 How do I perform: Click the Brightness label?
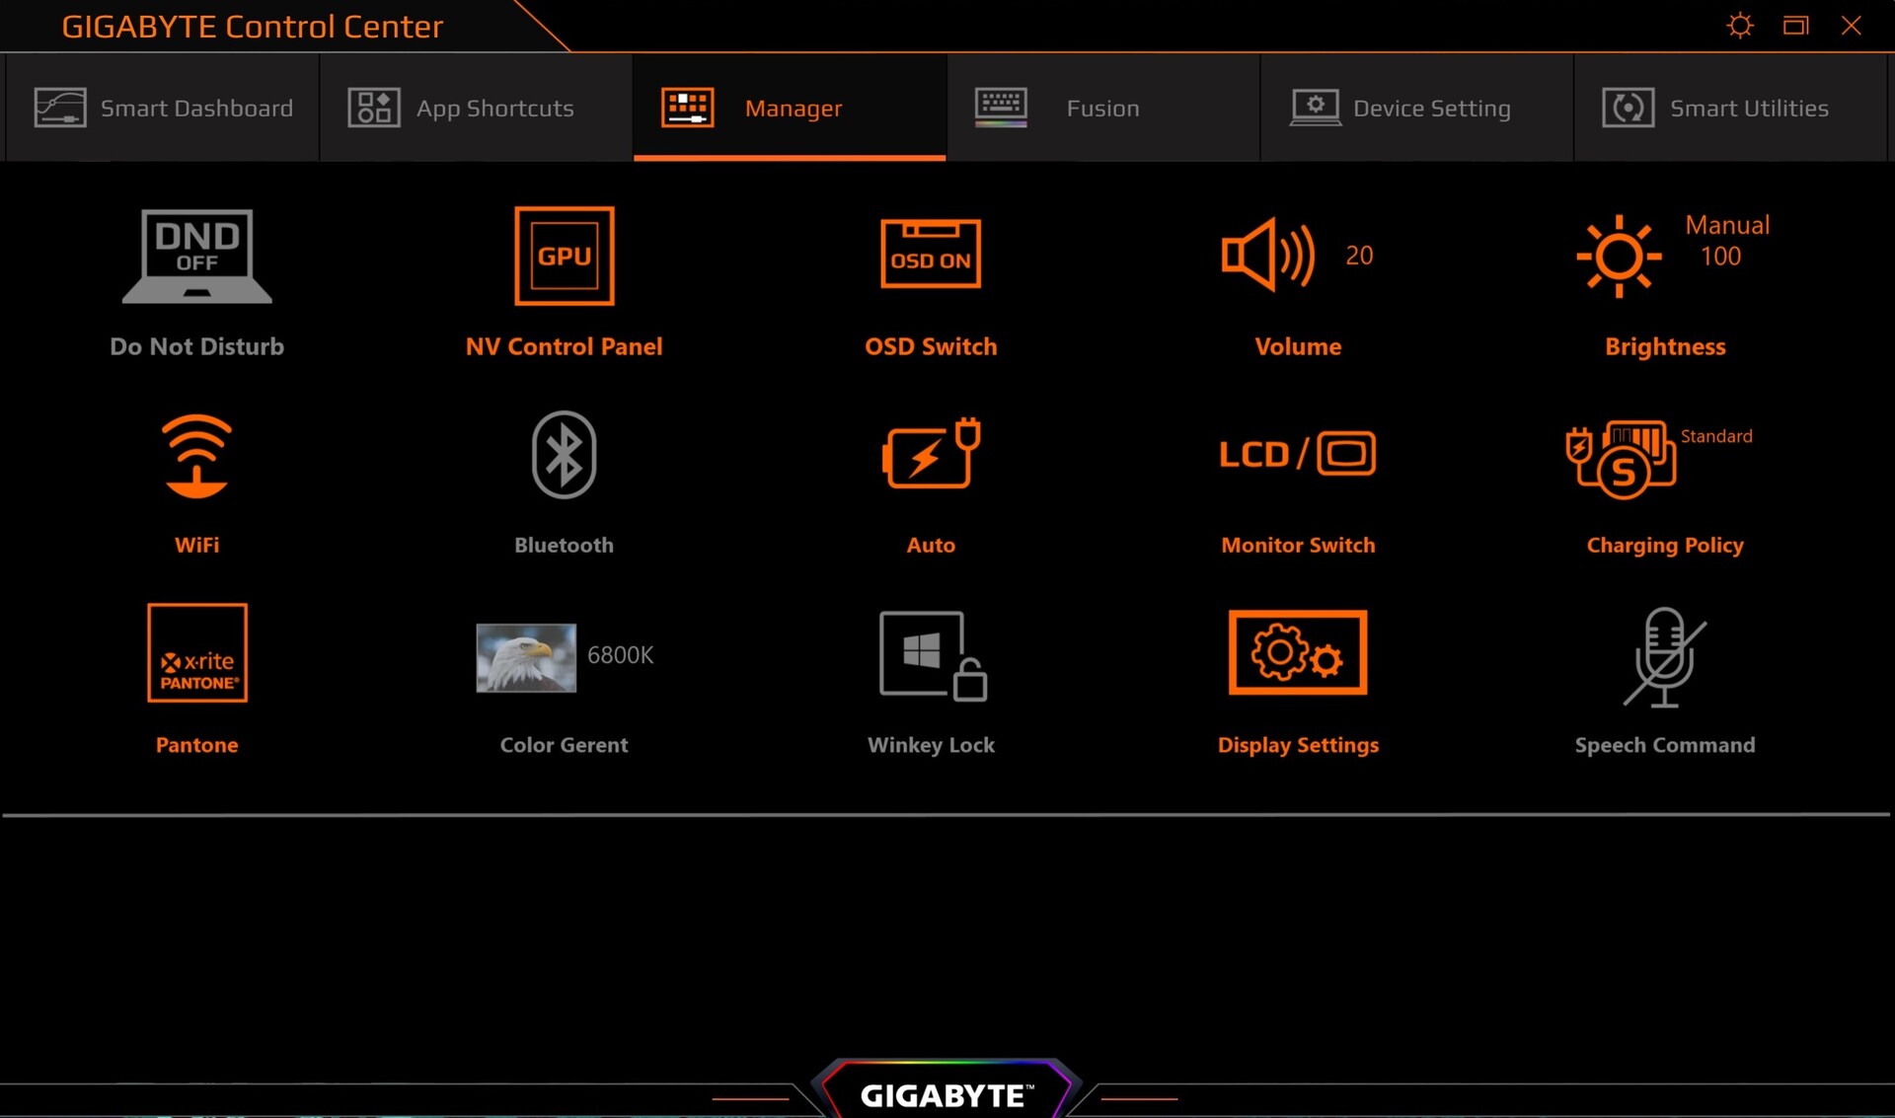pos(1665,346)
